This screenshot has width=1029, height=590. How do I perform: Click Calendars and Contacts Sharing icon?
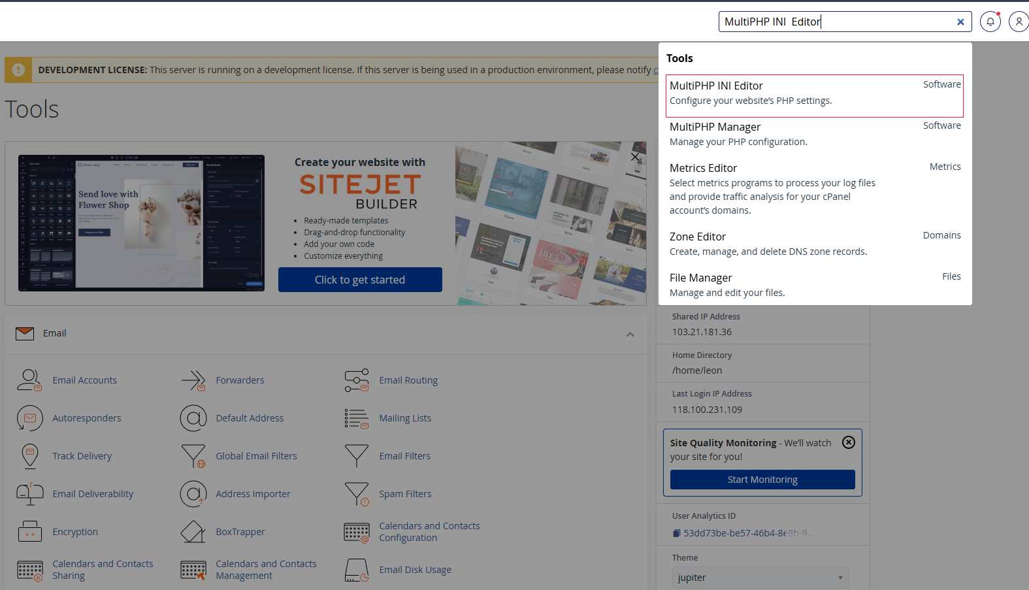click(x=30, y=570)
